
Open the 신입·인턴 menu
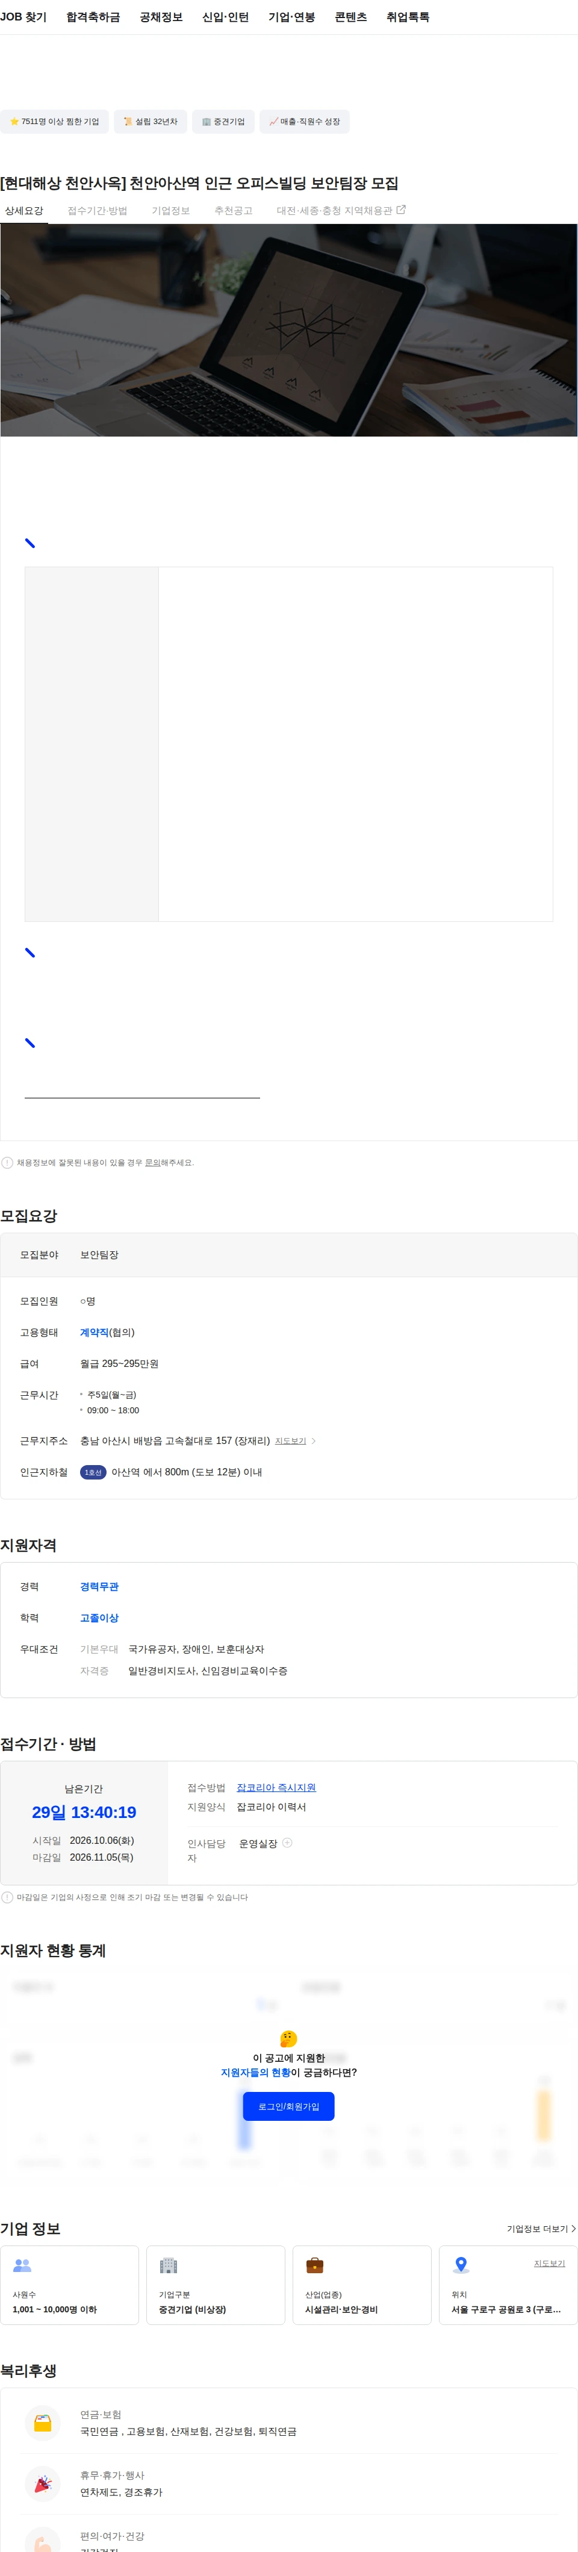[x=226, y=17]
